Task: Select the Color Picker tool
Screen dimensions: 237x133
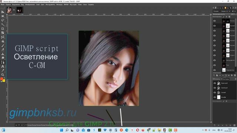Action: tap(3, 71)
